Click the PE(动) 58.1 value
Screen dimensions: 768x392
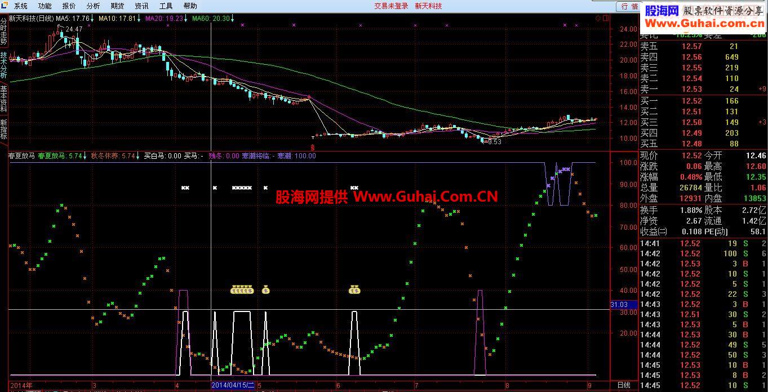click(758, 231)
